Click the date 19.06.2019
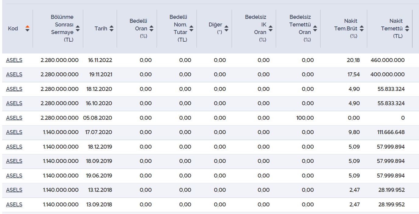The width and height of the screenshot is (419, 214). point(99,176)
